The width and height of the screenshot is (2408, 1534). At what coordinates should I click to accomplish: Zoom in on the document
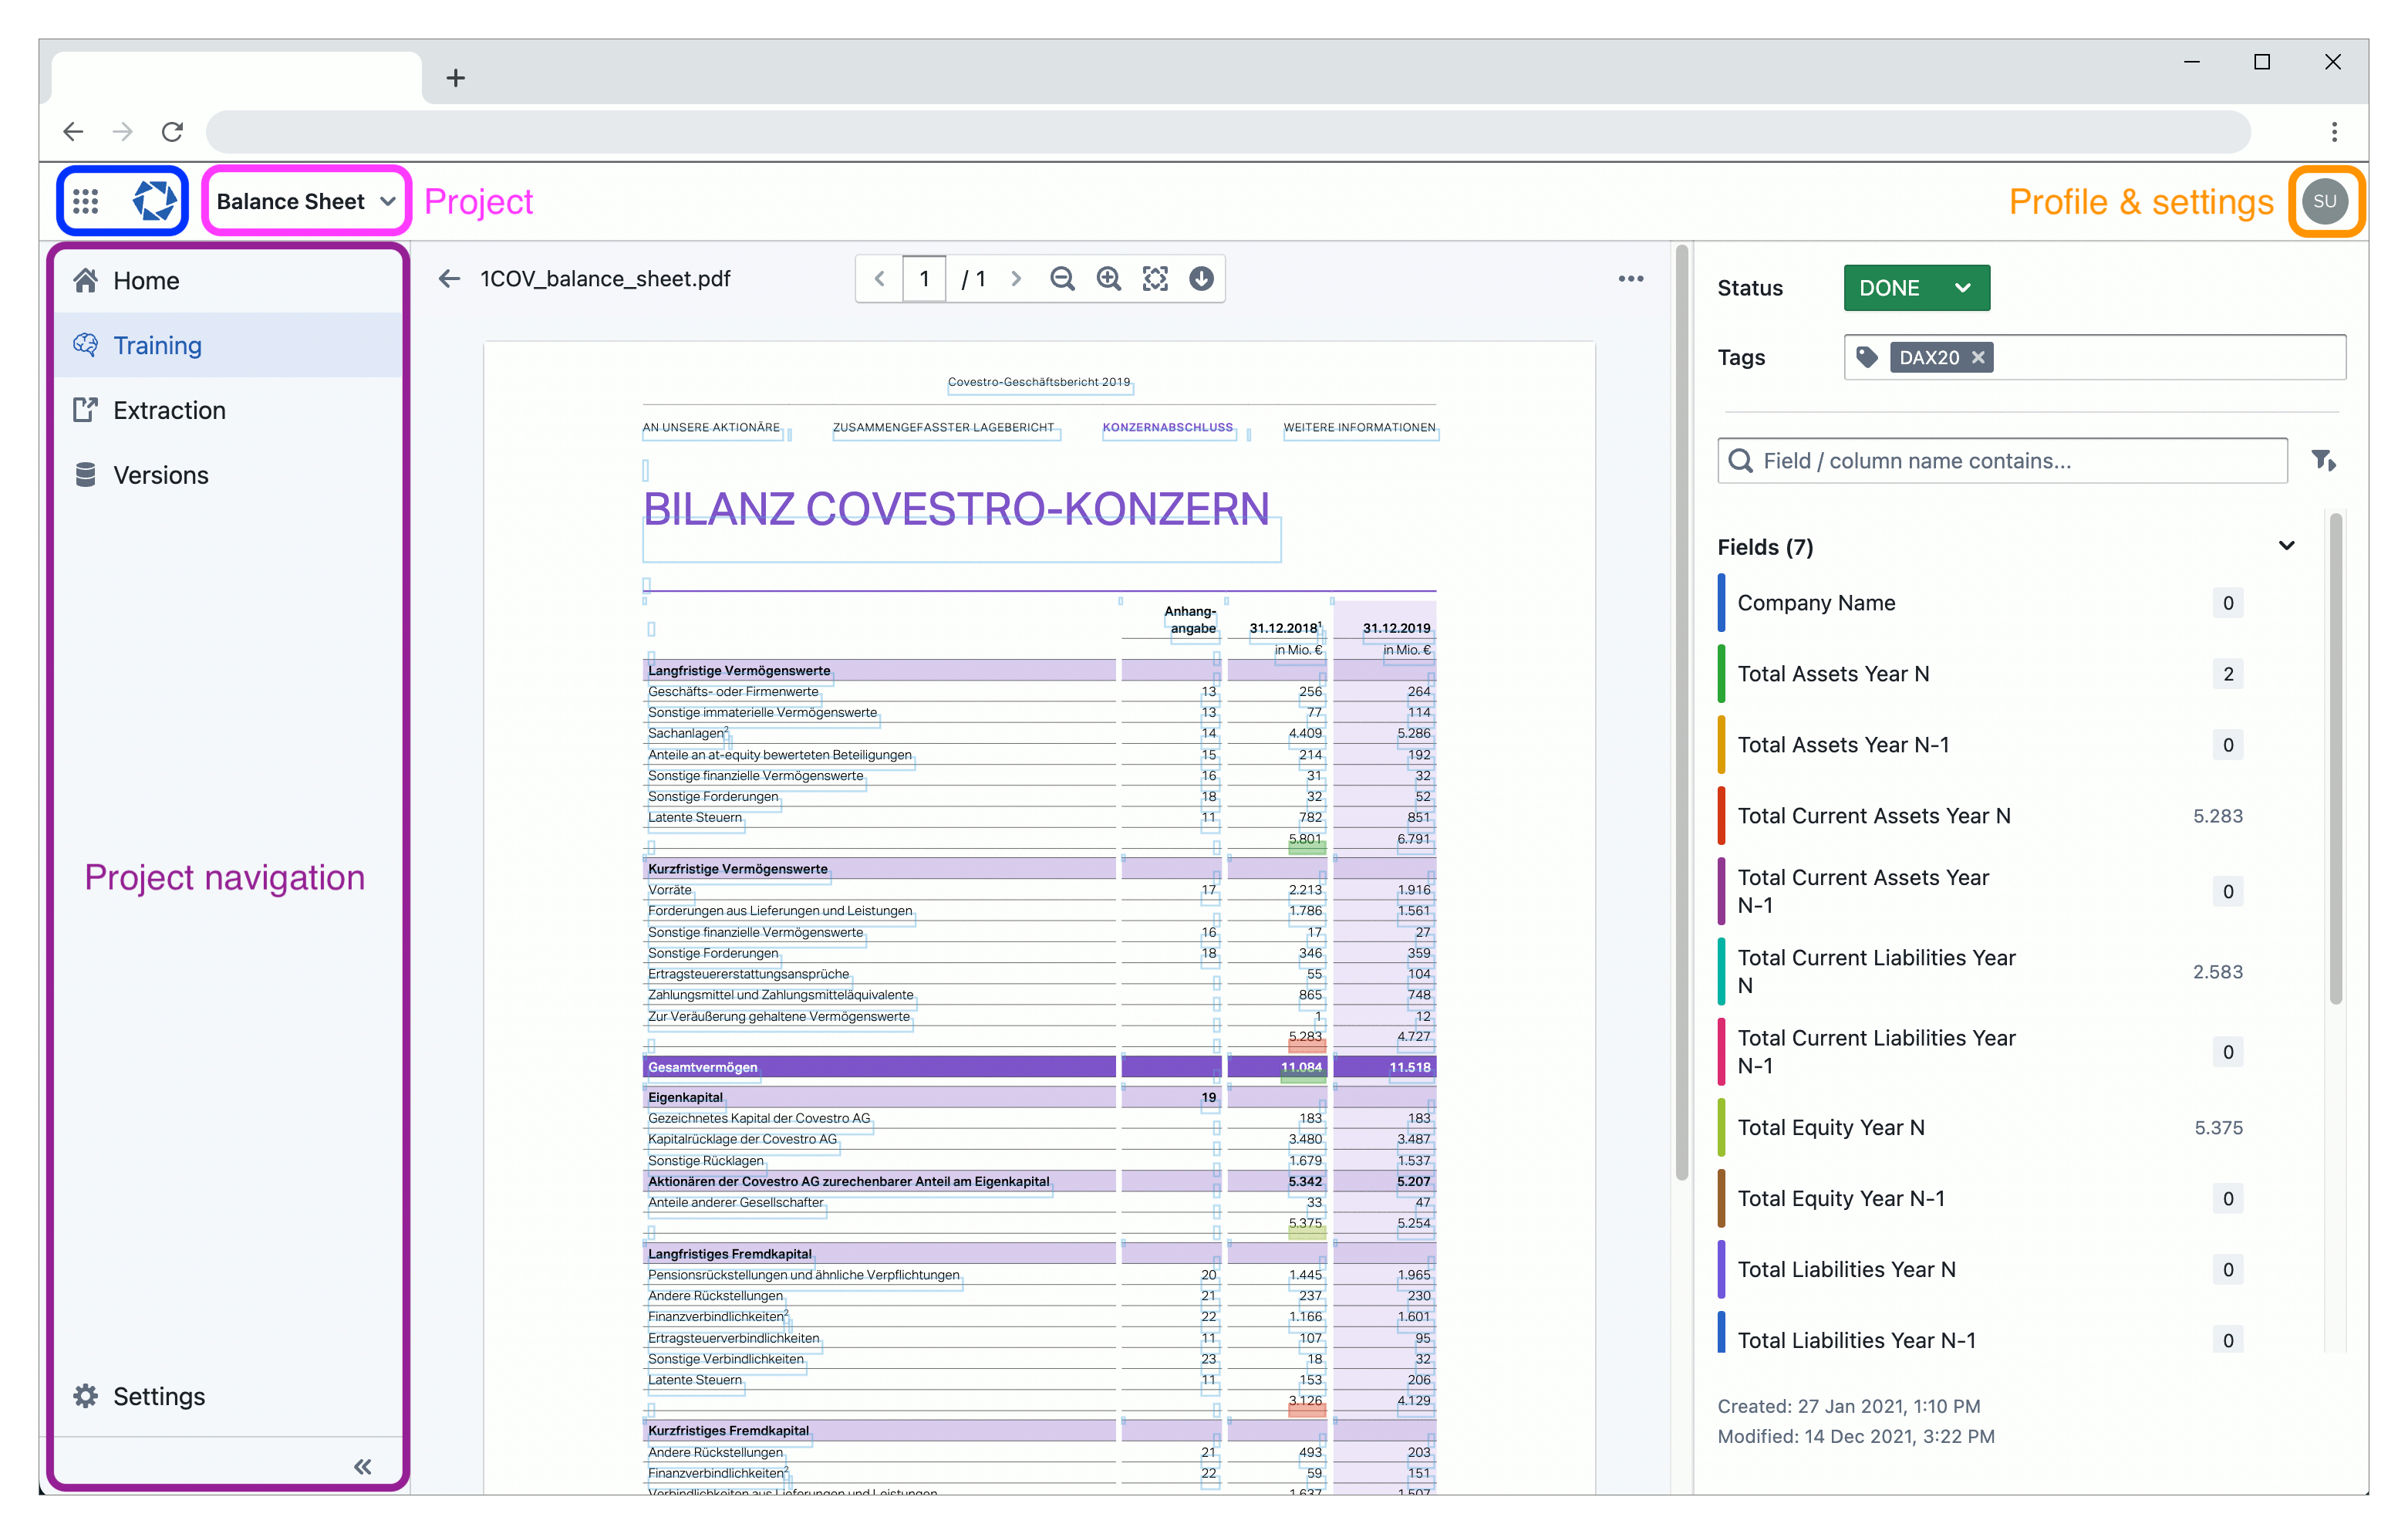point(1108,279)
